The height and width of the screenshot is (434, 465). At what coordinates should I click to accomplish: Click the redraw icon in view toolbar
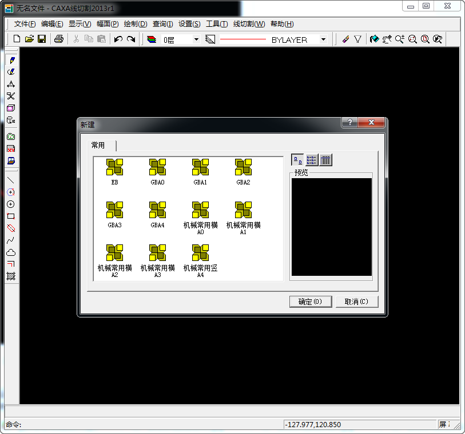coord(374,39)
